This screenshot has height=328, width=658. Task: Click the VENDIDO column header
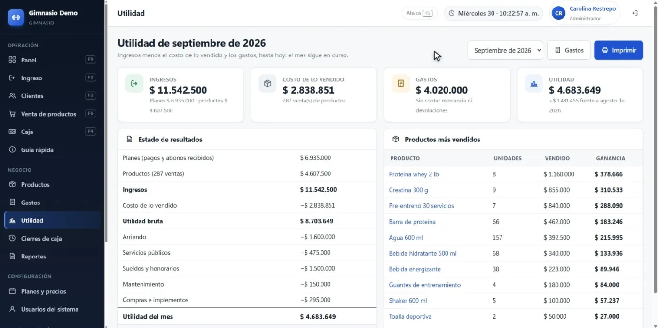[x=557, y=158]
